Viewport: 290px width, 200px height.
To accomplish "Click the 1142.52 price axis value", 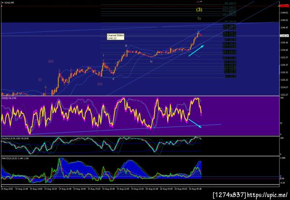I will pos(285,20).
